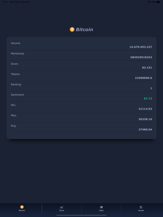Open the Bitcoin tab icon in bottom bar
The width and height of the screenshot is (163, 217).
[22, 207]
